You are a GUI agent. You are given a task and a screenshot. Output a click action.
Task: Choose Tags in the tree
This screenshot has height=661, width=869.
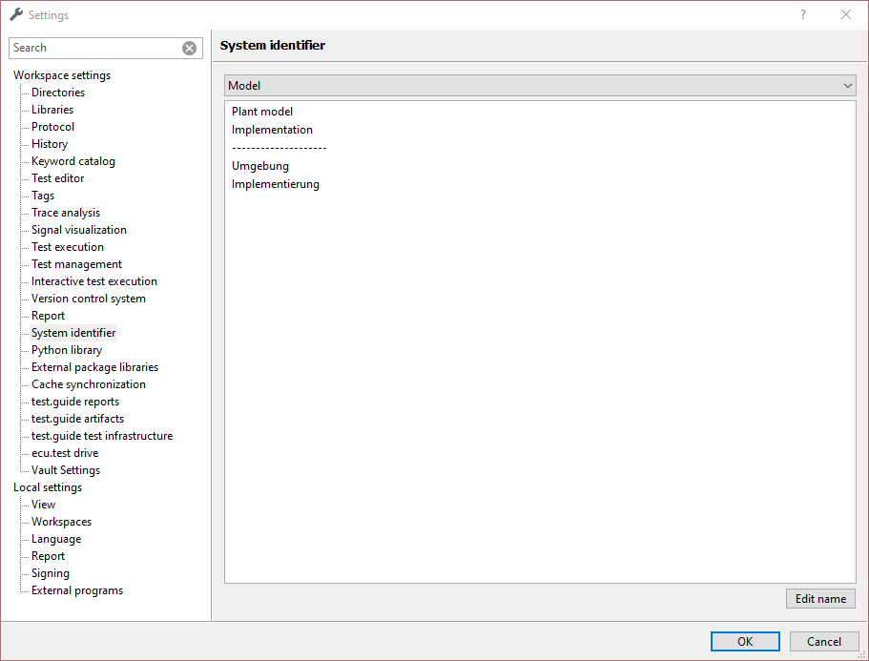[x=43, y=196]
